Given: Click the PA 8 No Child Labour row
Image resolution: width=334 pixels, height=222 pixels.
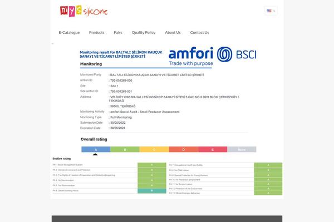Looking at the screenshot, I should pyautogui.click(x=225, y=170).
